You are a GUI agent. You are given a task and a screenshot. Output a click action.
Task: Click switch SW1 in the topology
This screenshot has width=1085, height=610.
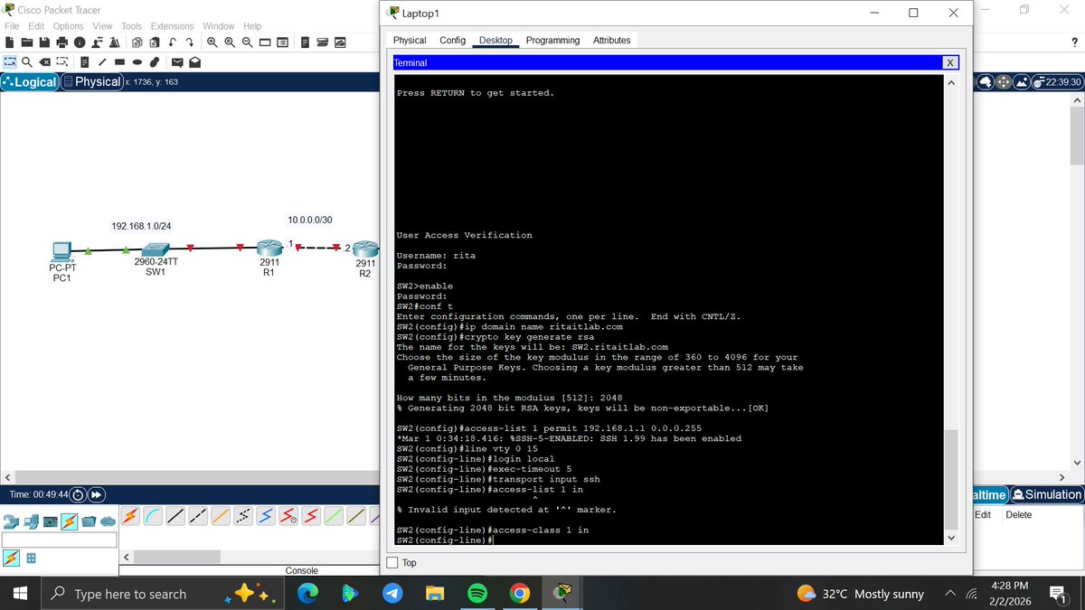(x=156, y=248)
